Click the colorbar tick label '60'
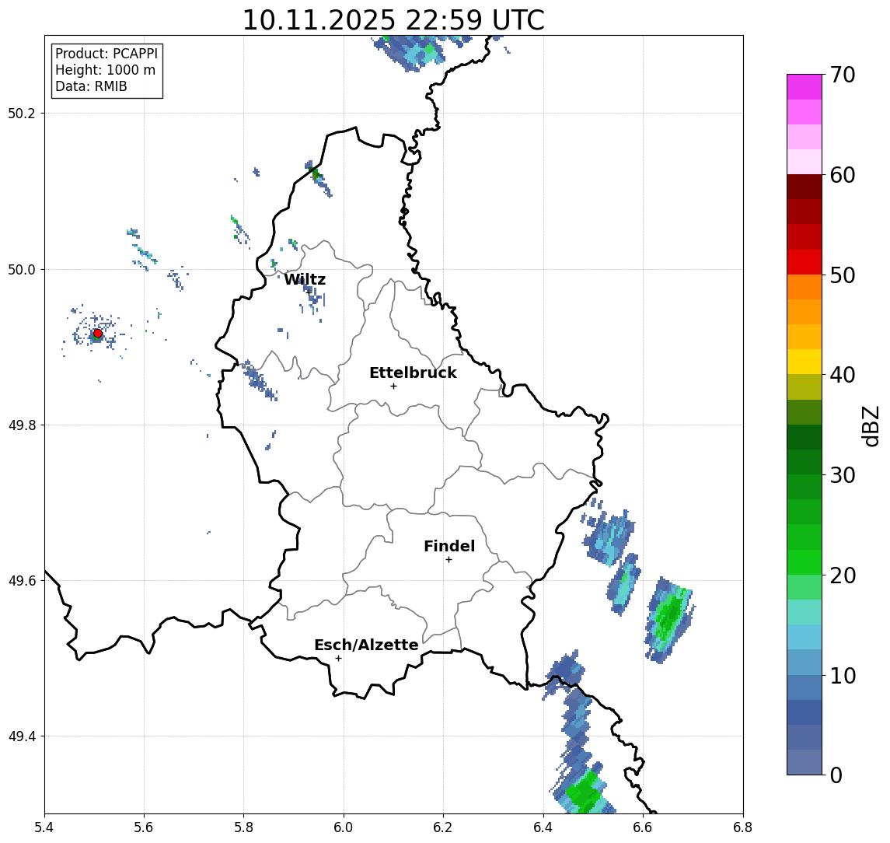 coord(843,175)
